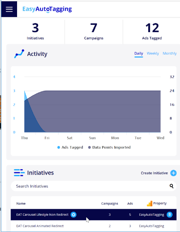Delete initiative using the trash icon
Viewport: 180px width, 232px height.
click(x=170, y=215)
